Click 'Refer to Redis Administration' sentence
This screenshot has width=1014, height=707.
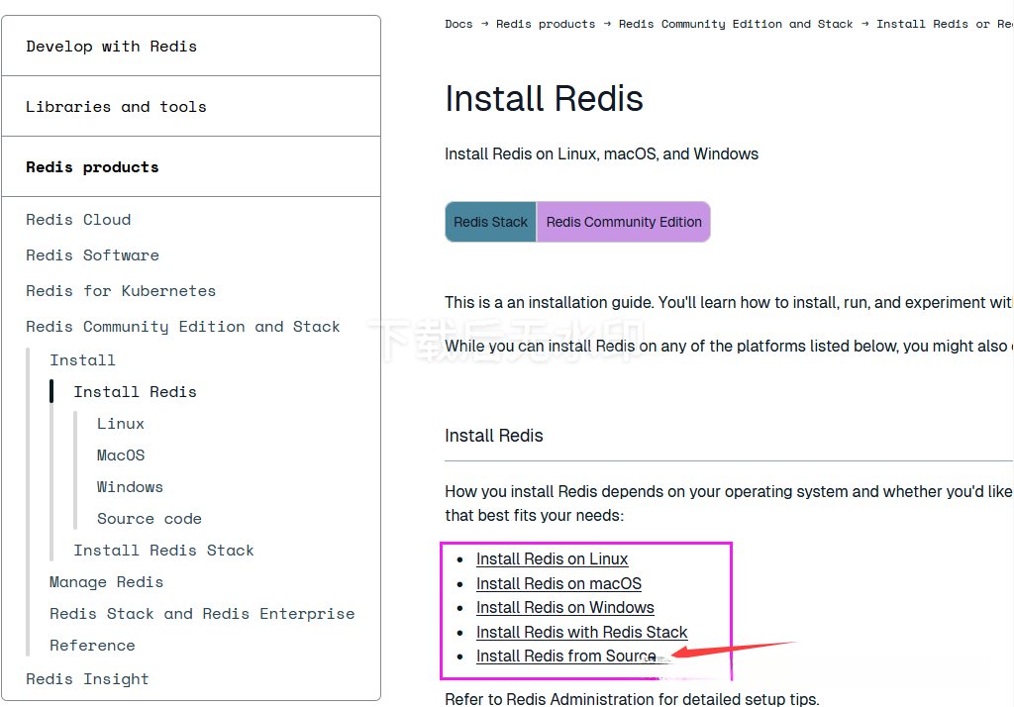(x=632, y=699)
